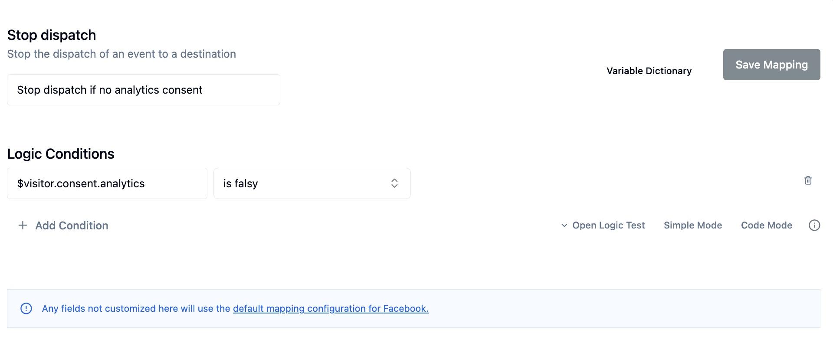Click the "Logic Conditions" heading
The width and height of the screenshot is (833, 346).
click(x=61, y=154)
